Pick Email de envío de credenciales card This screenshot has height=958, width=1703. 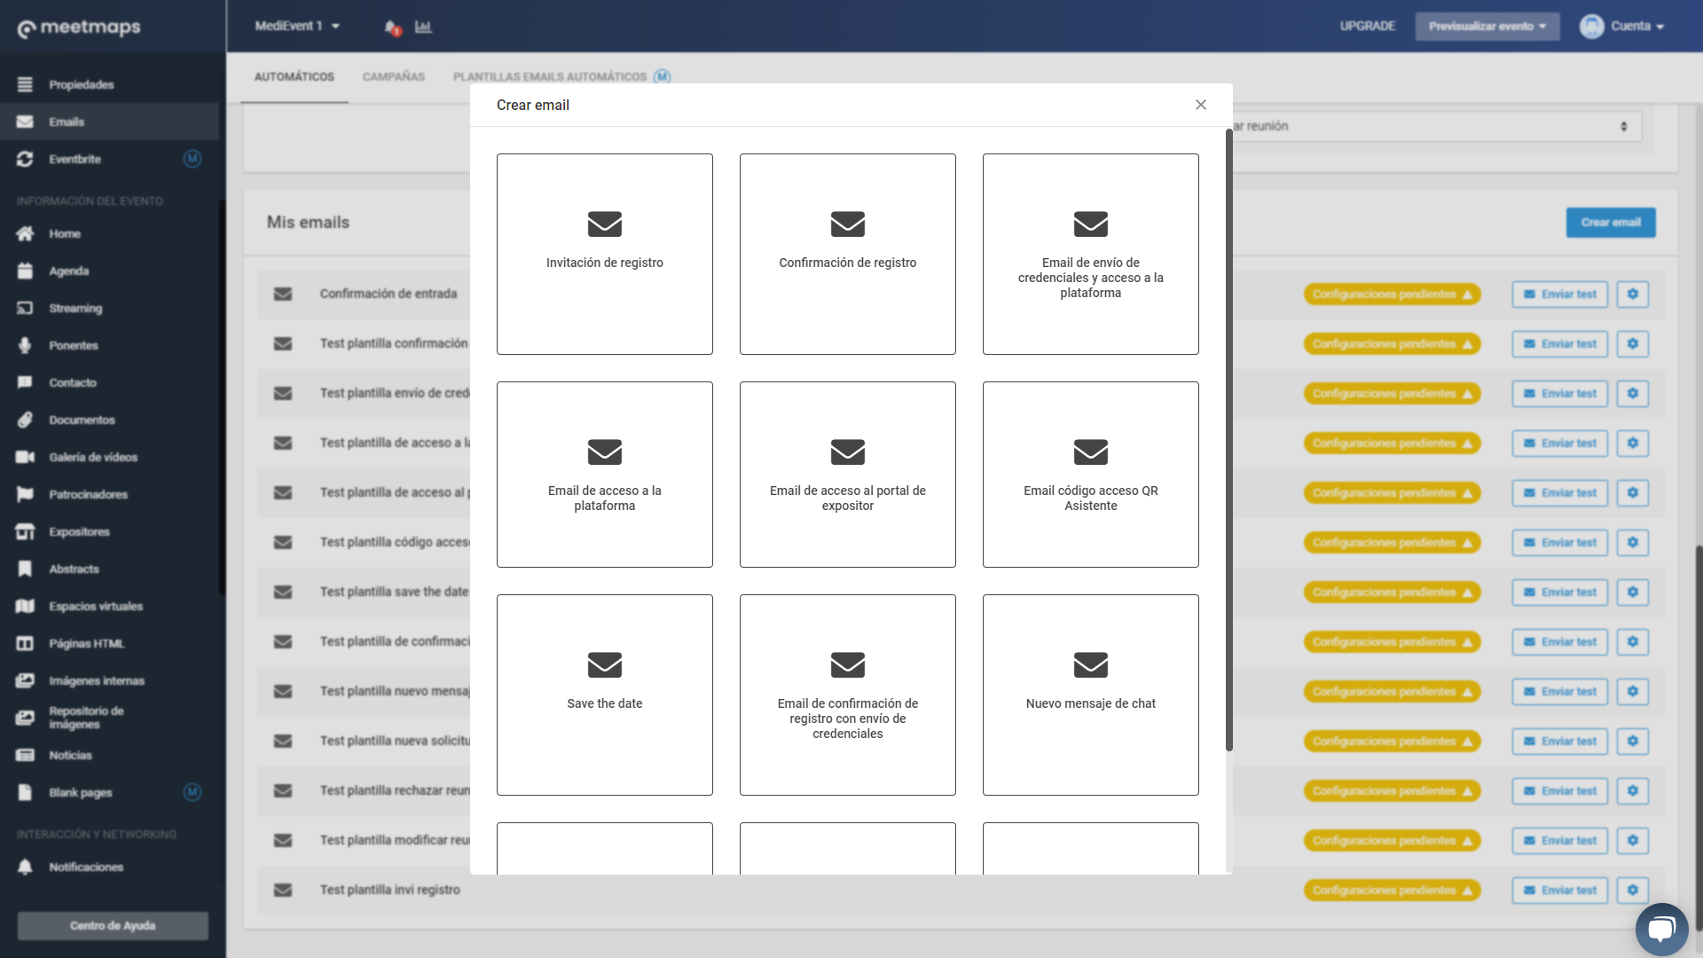(1090, 254)
